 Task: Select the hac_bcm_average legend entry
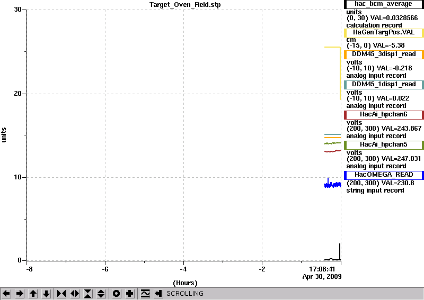[x=384, y=4]
